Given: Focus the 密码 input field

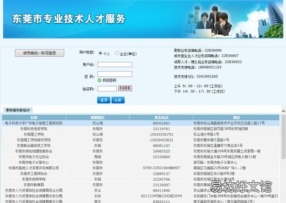Looking at the screenshot, I should point(115,74).
